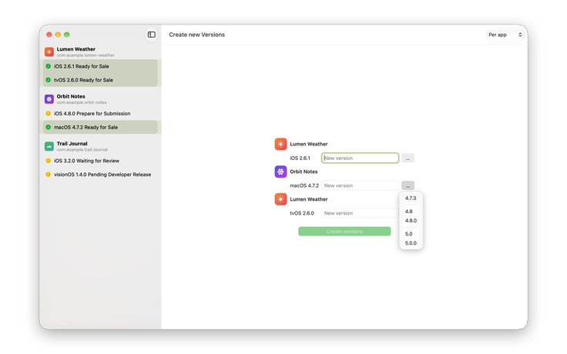This screenshot has width=567, height=354.
Task: Choose 5.0.0 from version menu
Action: pos(411,243)
